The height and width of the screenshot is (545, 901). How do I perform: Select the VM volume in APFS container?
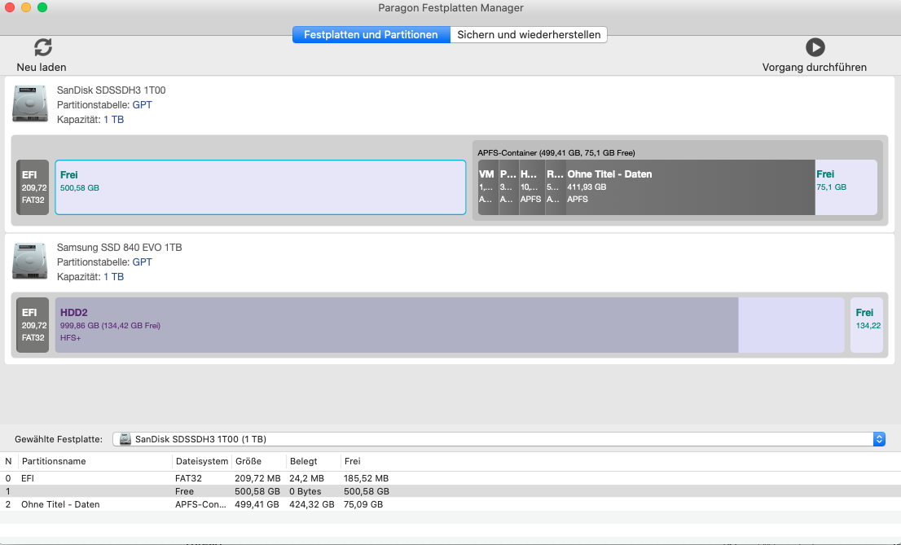click(x=487, y=187)
